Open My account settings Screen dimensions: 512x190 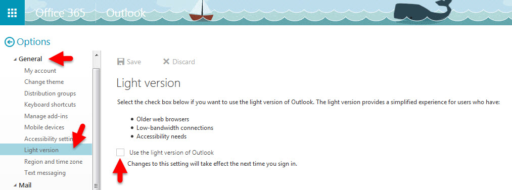tap(40, 71)
